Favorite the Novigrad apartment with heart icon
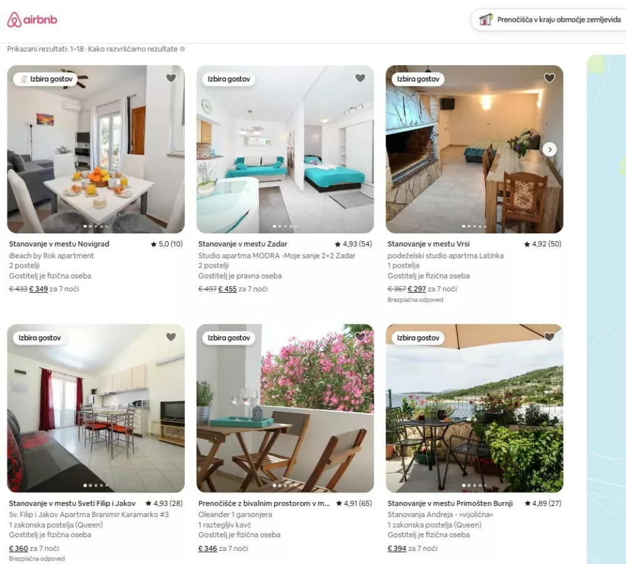 (171, 78)
